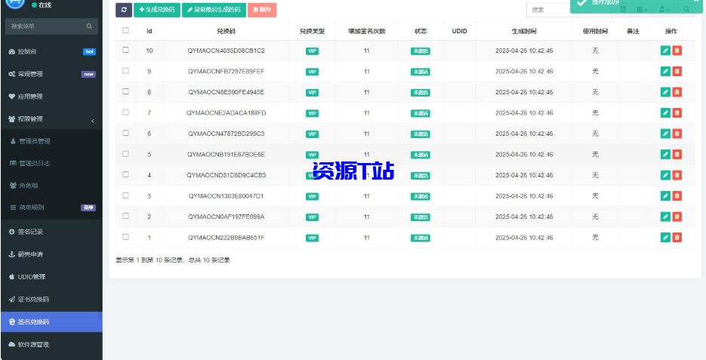This screenshot has width=706, height=360.
Task: Edit the record with Id 9
Action: (x=665, y=71)
